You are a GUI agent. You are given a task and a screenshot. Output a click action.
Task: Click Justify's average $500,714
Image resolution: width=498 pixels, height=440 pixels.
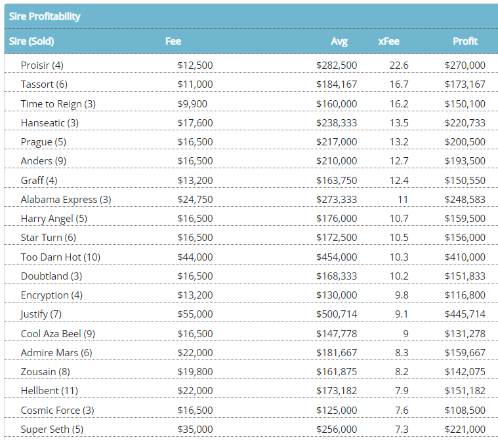[x=337, y=314]
